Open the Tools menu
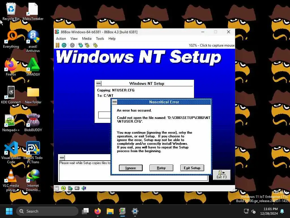290x218 pixels. tap(100, 39)
